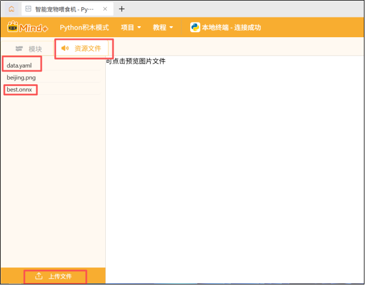Click the upload arrow icon at bottom

coord(39,276)
